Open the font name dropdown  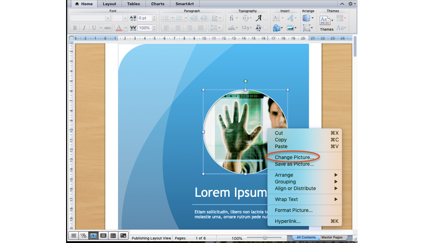pyautogui.click(x=108, y=18)
